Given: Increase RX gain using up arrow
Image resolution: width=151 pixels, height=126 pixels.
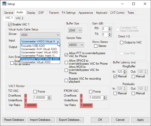Looking at the screenshot, I should (x=110, y=27).
